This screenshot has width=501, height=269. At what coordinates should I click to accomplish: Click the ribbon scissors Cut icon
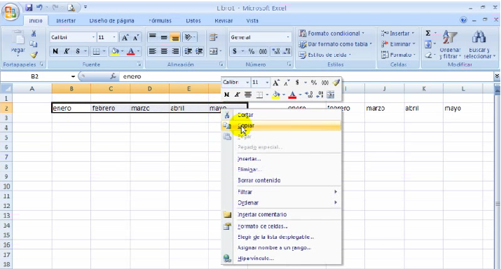click(34, 33)
